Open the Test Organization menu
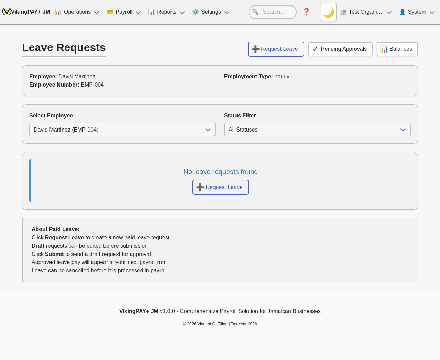This screenshot has height=360, width=440. 366,12
